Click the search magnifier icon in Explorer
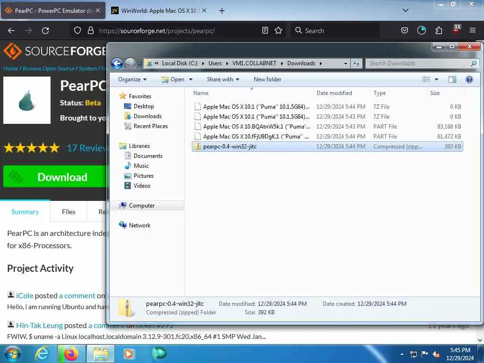 pos(474,63)
